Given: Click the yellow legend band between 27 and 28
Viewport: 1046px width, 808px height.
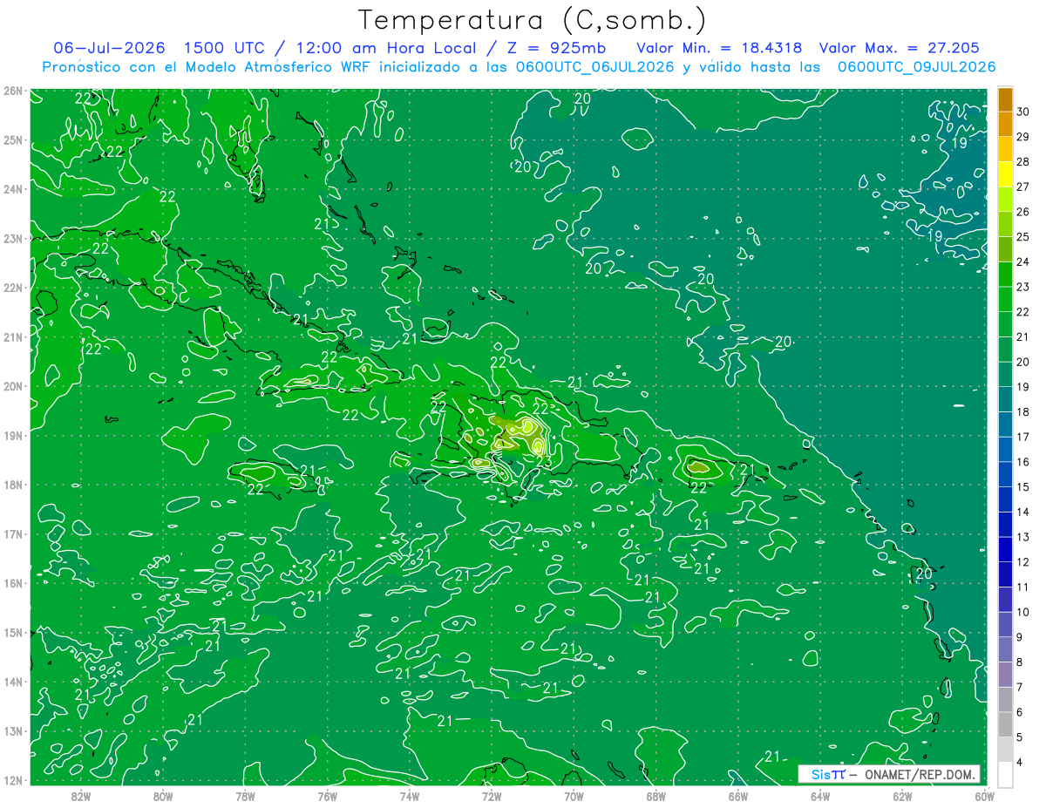Looking at the screenshot, I should pyautogui.click(x=1005, y=174).
